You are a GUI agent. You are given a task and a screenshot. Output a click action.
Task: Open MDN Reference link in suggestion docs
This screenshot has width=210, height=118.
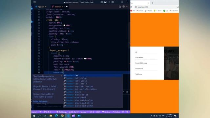(x=40, y=101)
